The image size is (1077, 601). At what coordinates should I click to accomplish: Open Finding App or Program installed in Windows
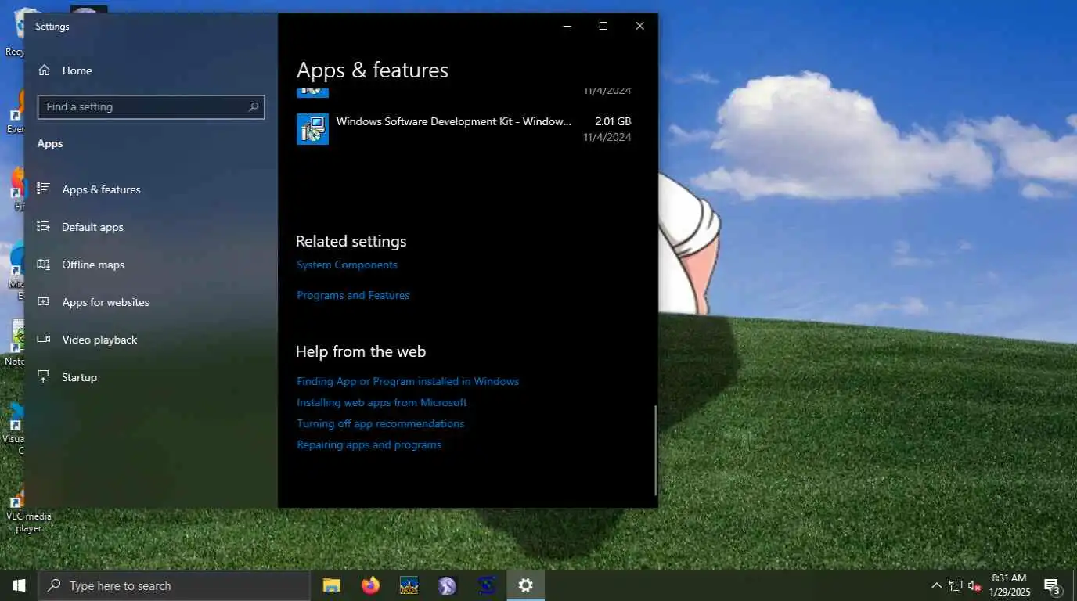tap(408, 381)
